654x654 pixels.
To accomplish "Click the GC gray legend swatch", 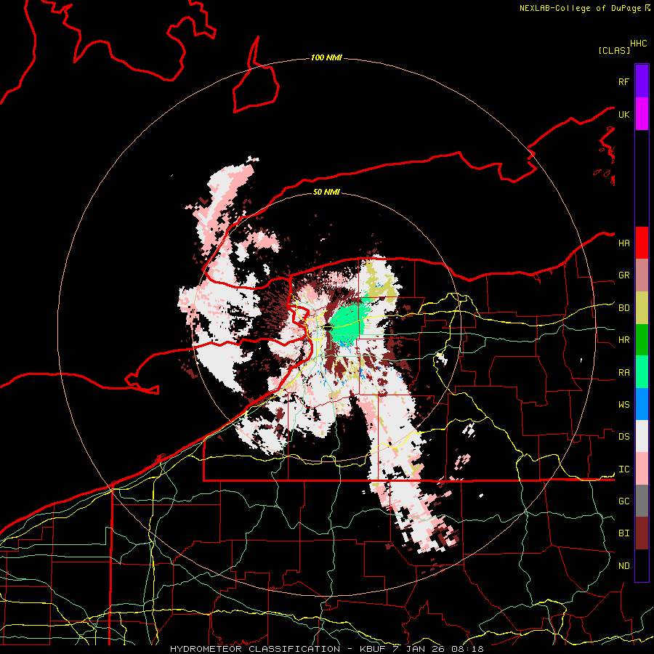I will 642,501.
